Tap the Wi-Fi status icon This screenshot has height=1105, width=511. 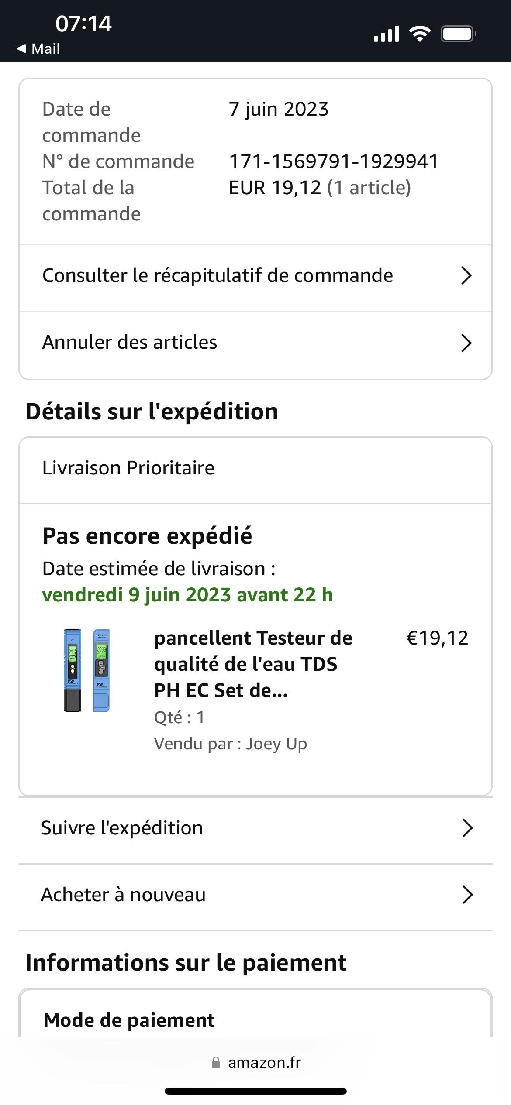pyautogui.click(x=419, y=34)
